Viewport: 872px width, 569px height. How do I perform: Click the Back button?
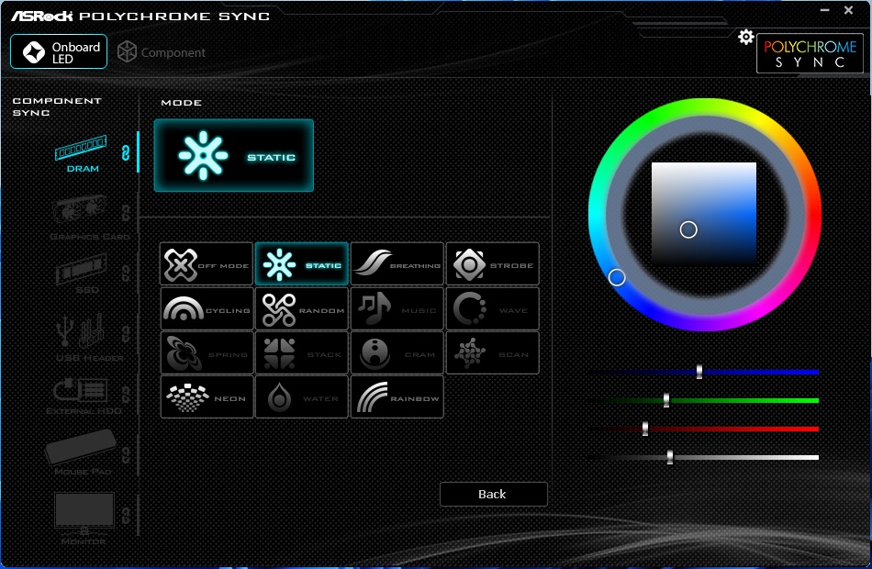tap(493, 494)
